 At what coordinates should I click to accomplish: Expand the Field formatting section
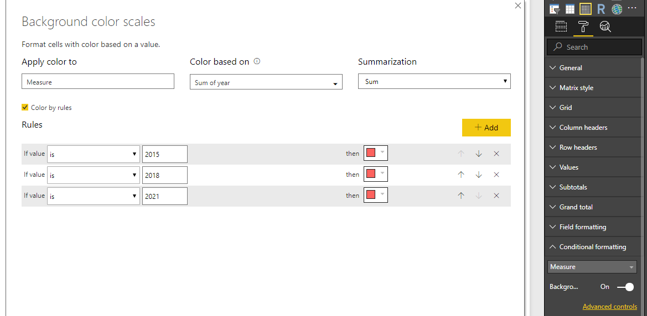(593, 227)
